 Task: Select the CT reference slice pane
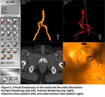coord(42,63)
